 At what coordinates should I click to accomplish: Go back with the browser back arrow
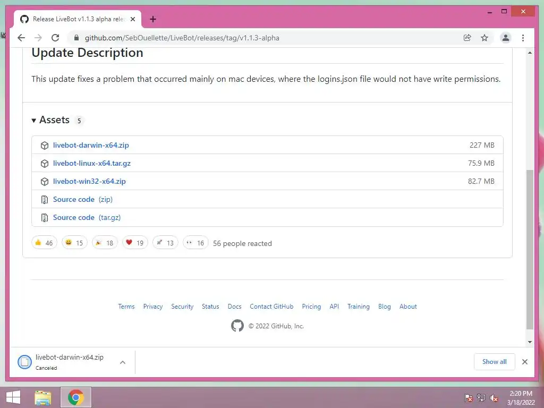pos(21,38)
